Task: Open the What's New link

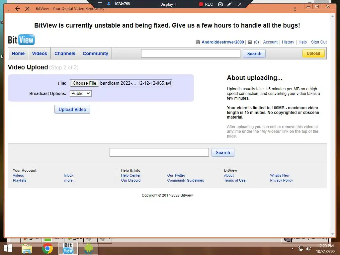Action: click(x=280, y=175)
